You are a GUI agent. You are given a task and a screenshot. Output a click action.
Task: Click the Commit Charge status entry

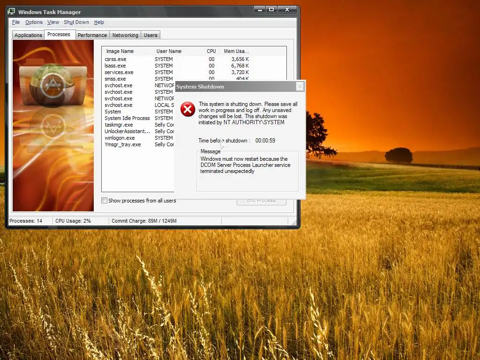click(144, 221)
